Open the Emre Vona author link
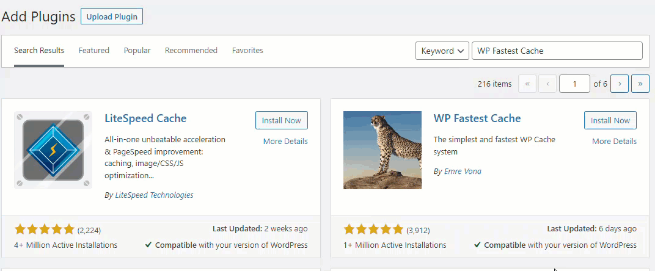Viewport: 655px width, 271px height. pos(463,171)
